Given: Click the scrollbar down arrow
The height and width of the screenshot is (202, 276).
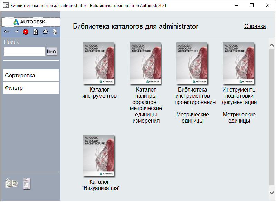Looking at the screenshot, I should point(272,193).
